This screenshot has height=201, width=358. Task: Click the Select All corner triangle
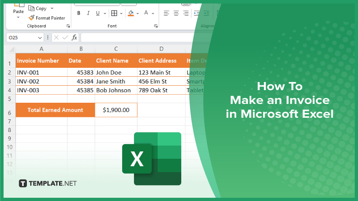(x=11, y=49)
